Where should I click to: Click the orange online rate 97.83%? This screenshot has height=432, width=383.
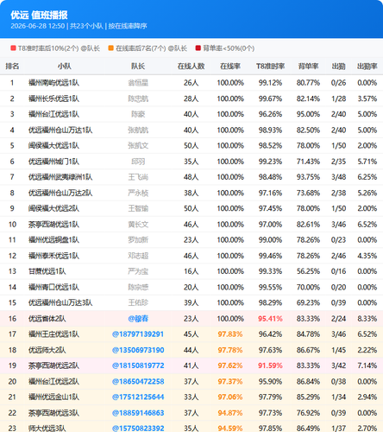(x=230, y=334)
